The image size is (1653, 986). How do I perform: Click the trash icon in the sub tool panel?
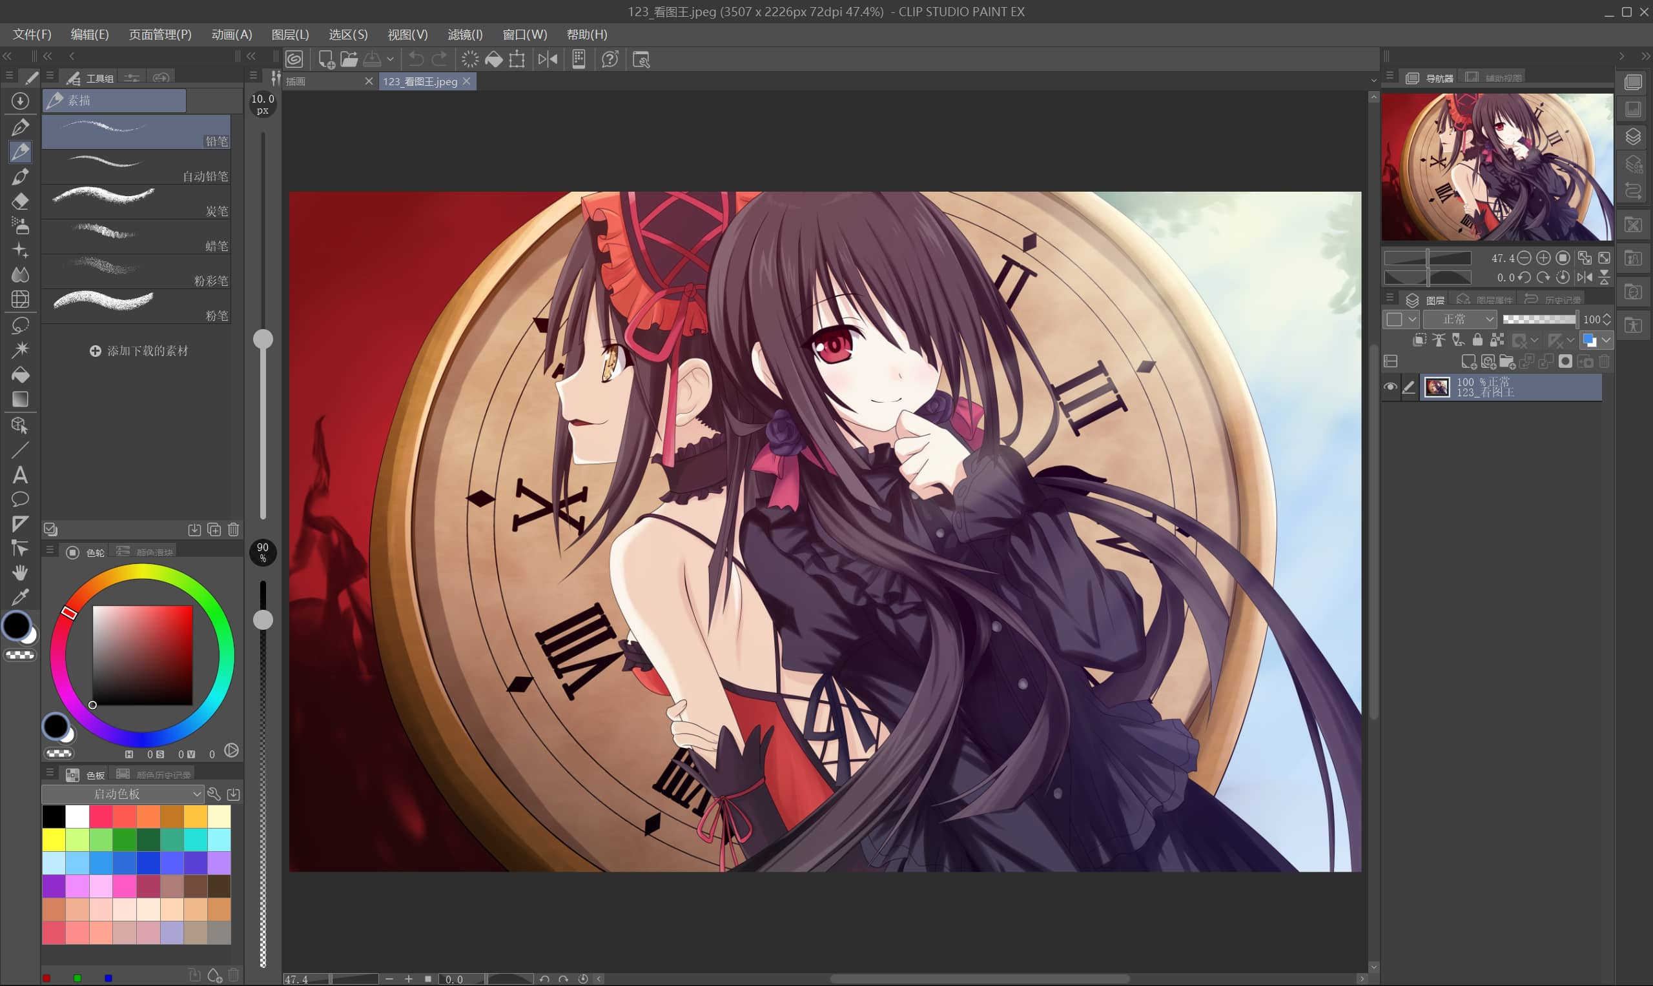click(x=233, y=530)
